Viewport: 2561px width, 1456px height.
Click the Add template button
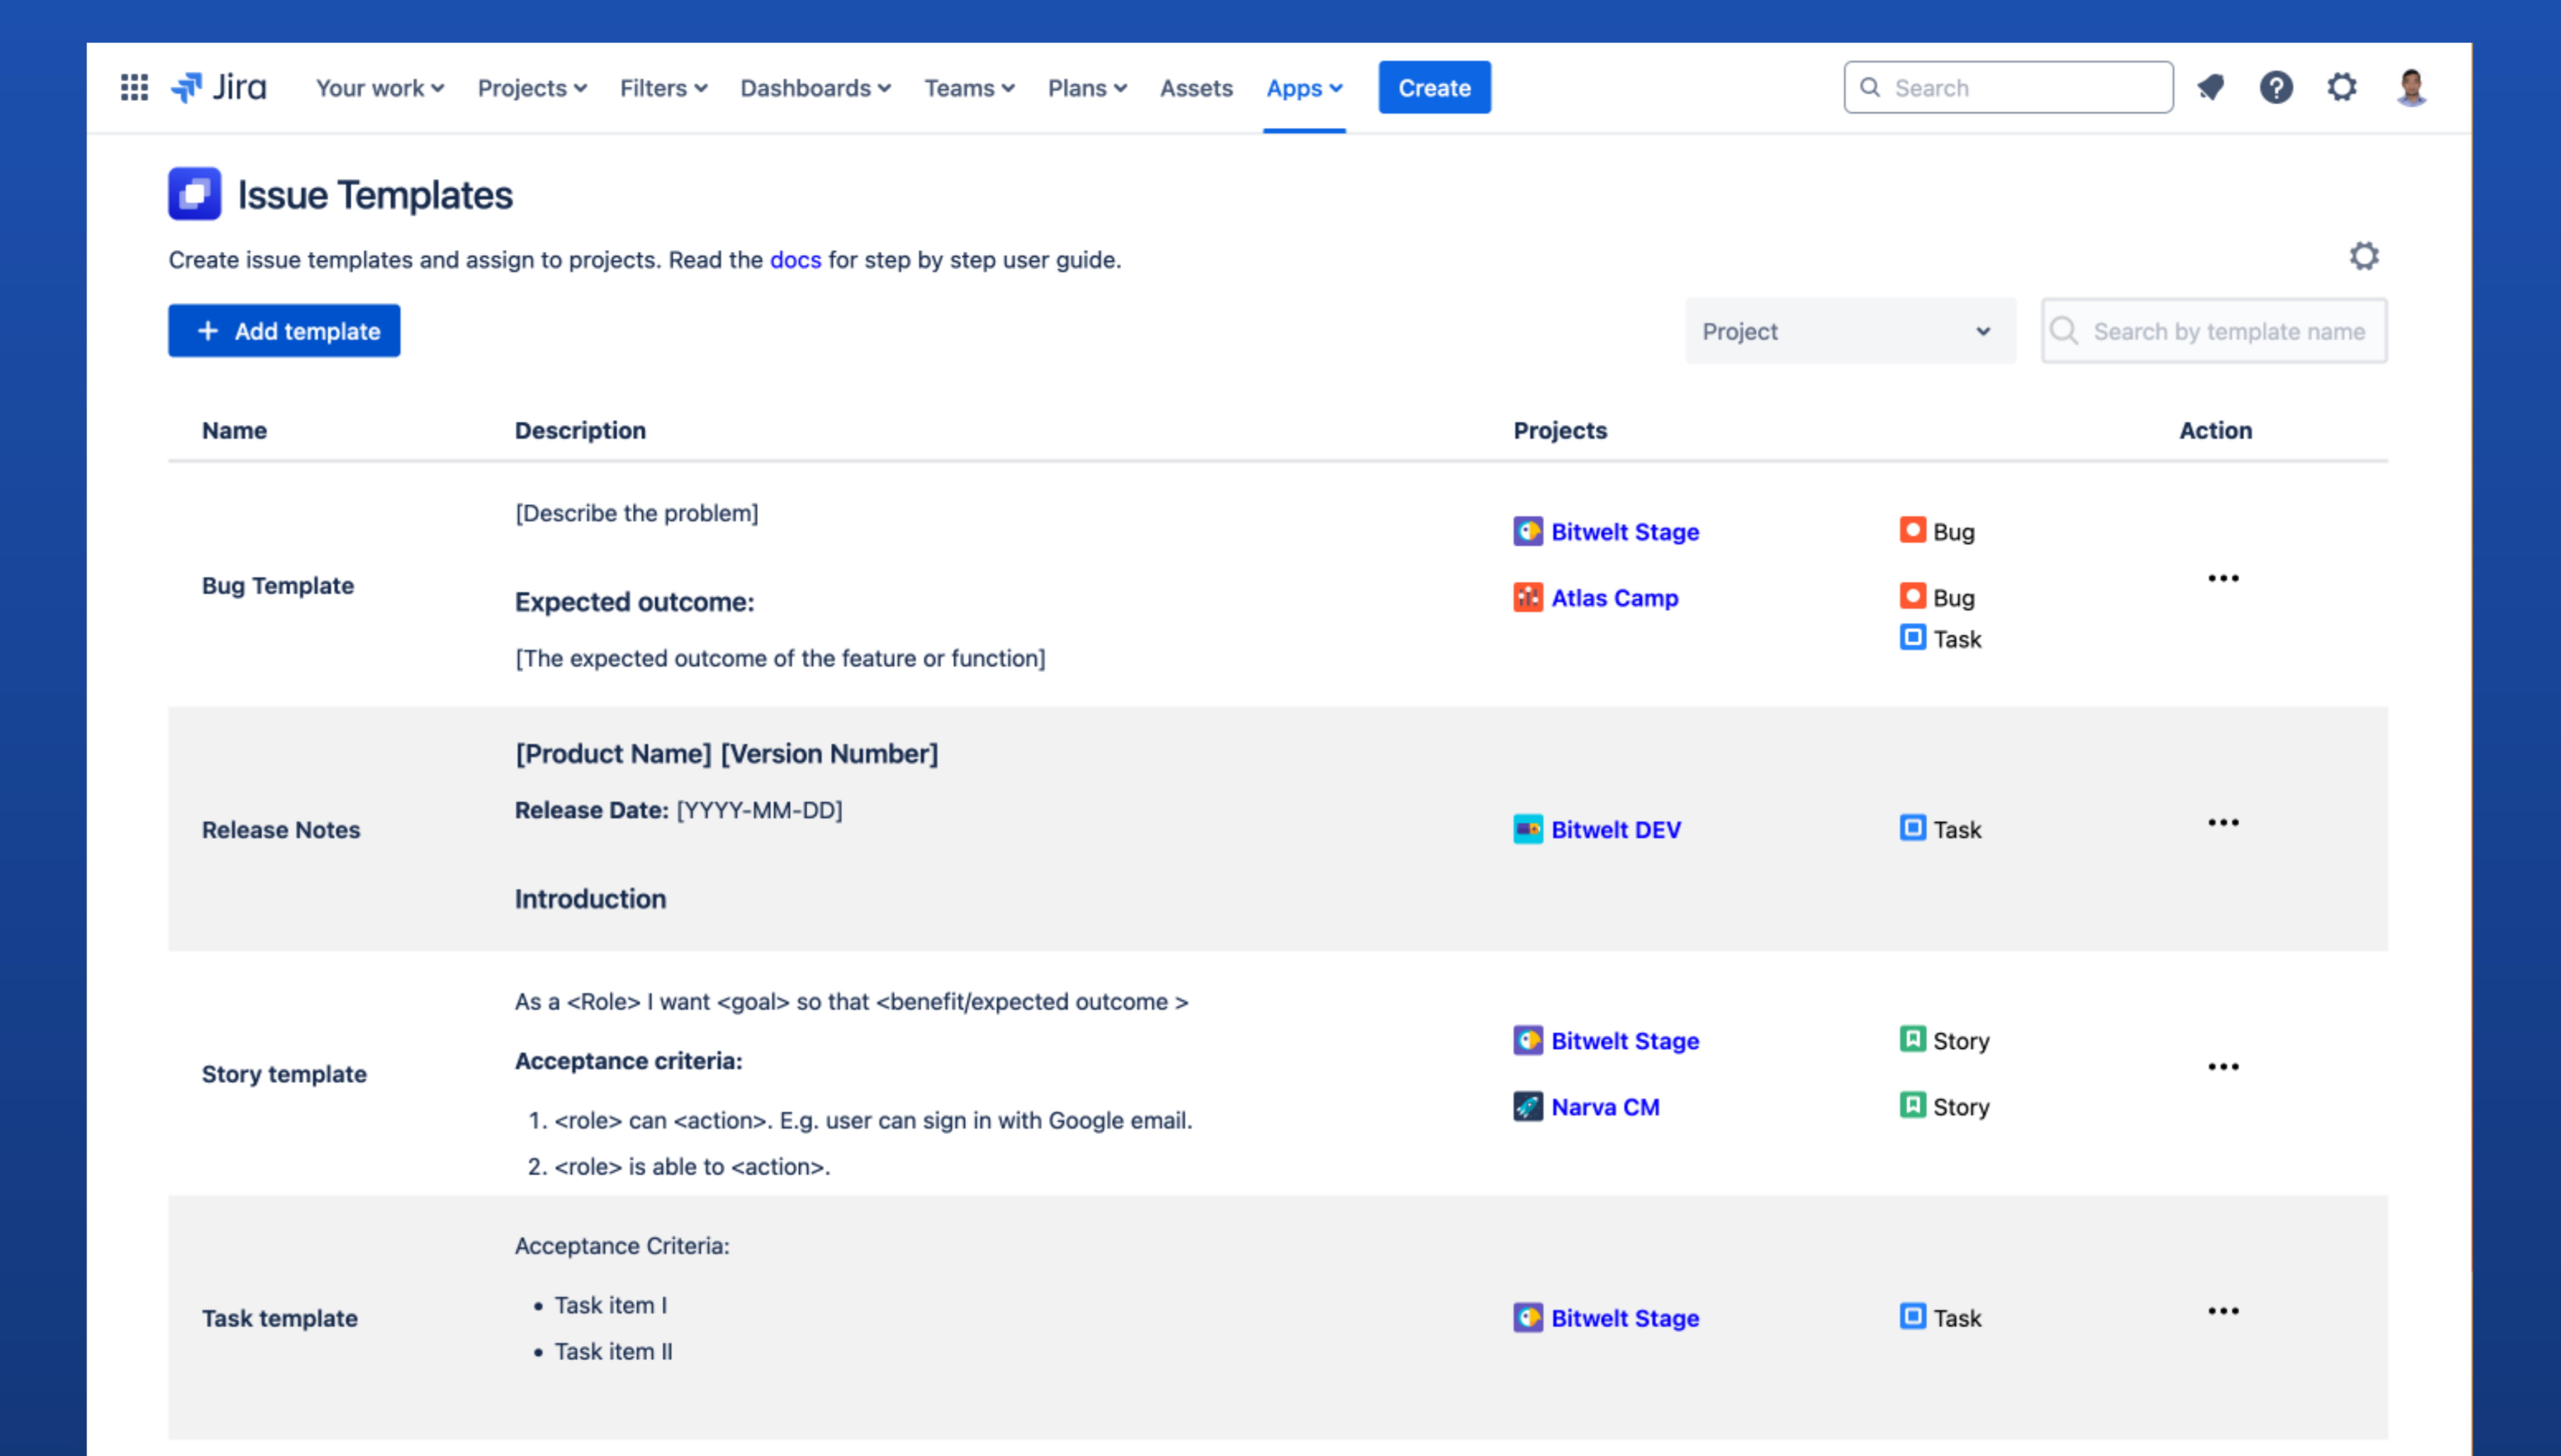284,331
